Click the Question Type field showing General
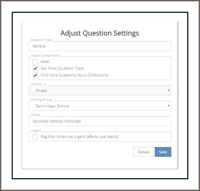This screenshot has height=191, width=200. [x=100, y=46]
